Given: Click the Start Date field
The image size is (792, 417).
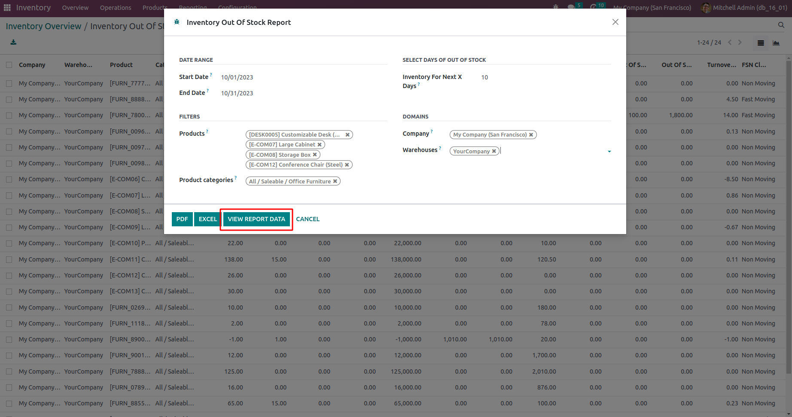Looking at the screenshot, I should click(x=237, y=77).
